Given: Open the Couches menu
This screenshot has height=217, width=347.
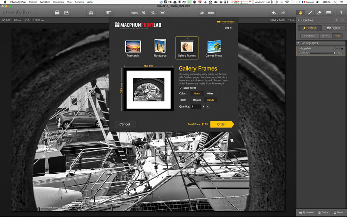Looking at the screenshot, I should point(59,2).
